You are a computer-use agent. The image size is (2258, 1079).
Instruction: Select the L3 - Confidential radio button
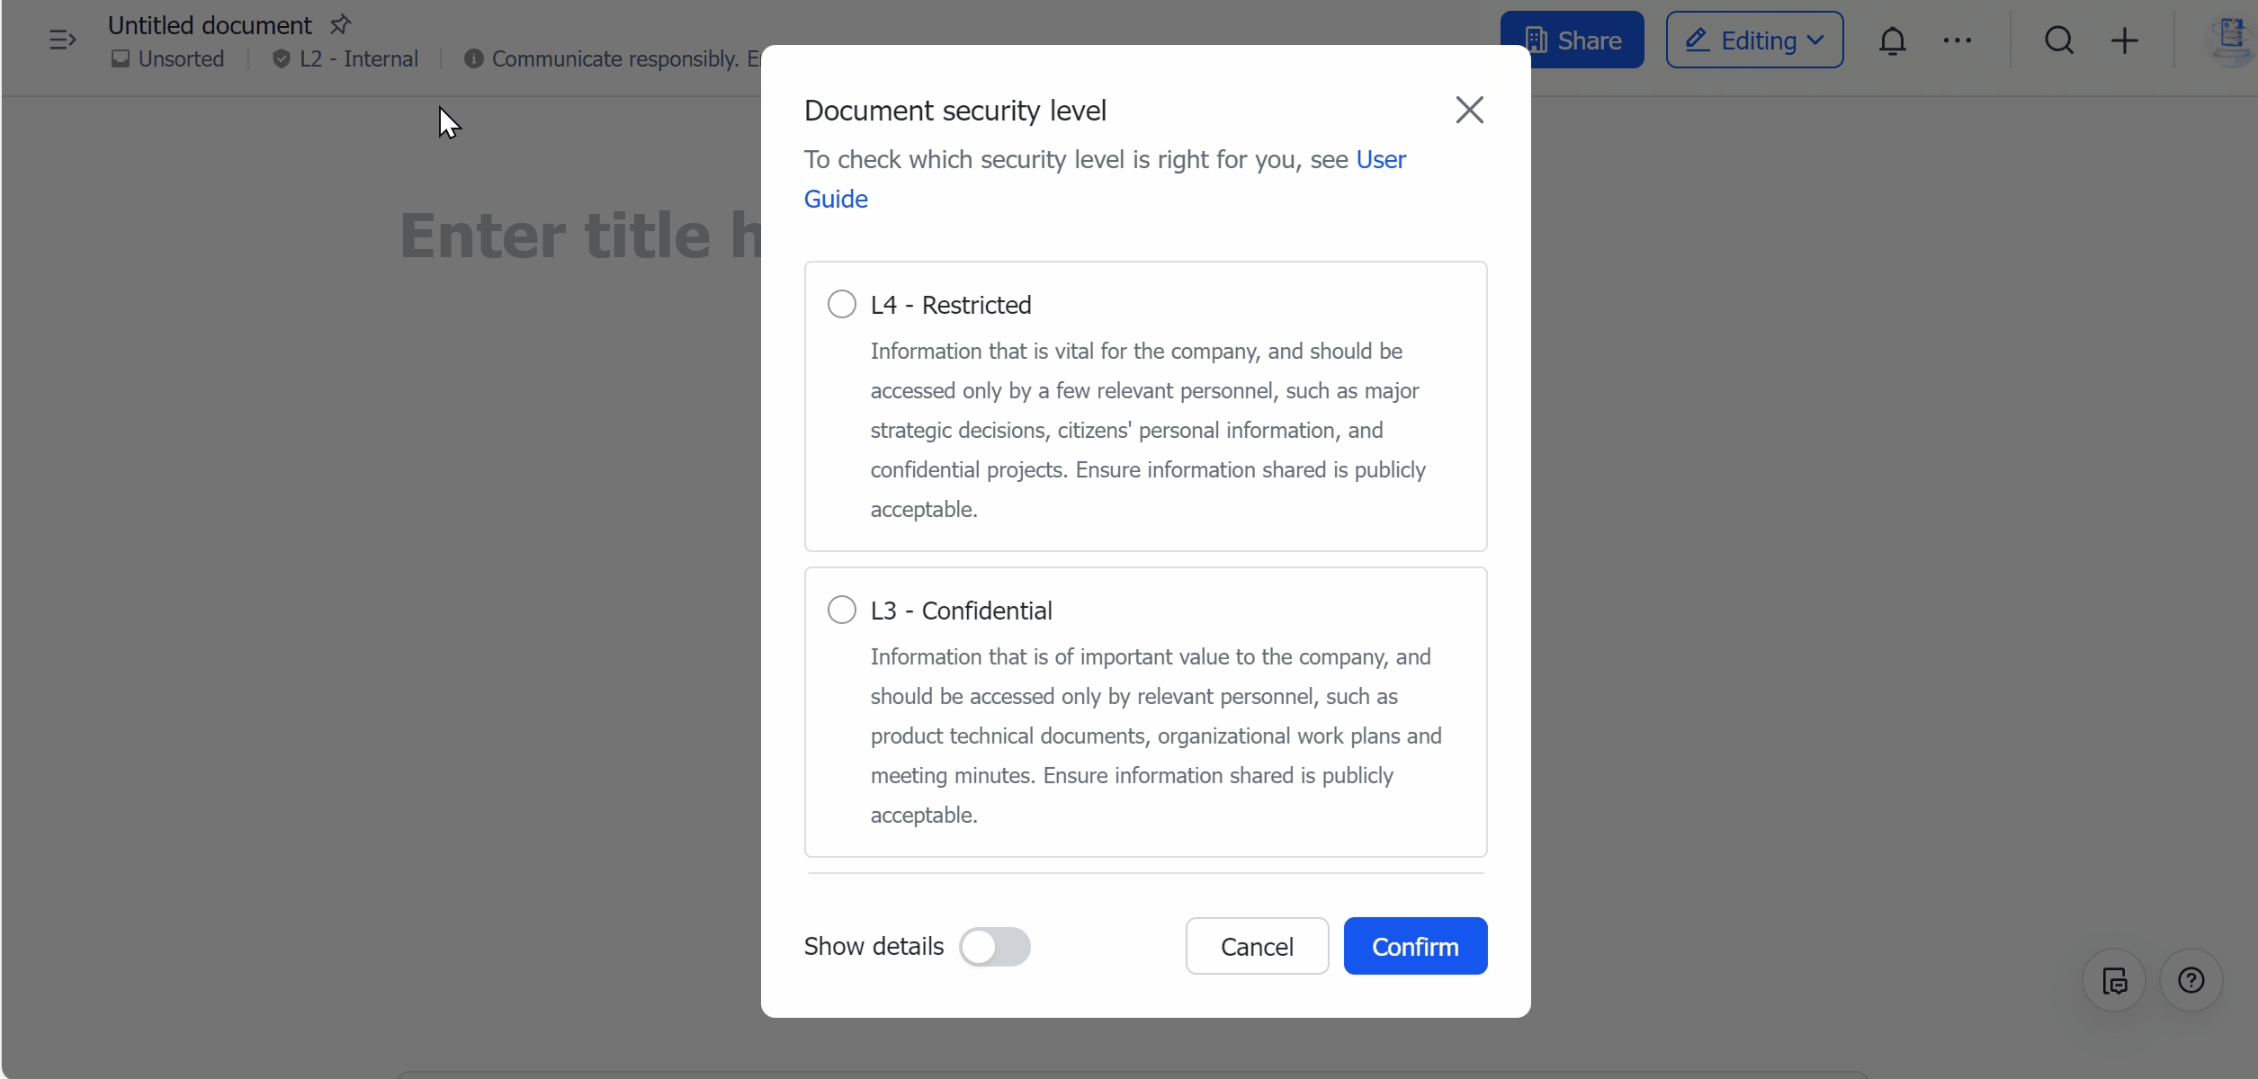pyautogui.click(x=841, y=609)
